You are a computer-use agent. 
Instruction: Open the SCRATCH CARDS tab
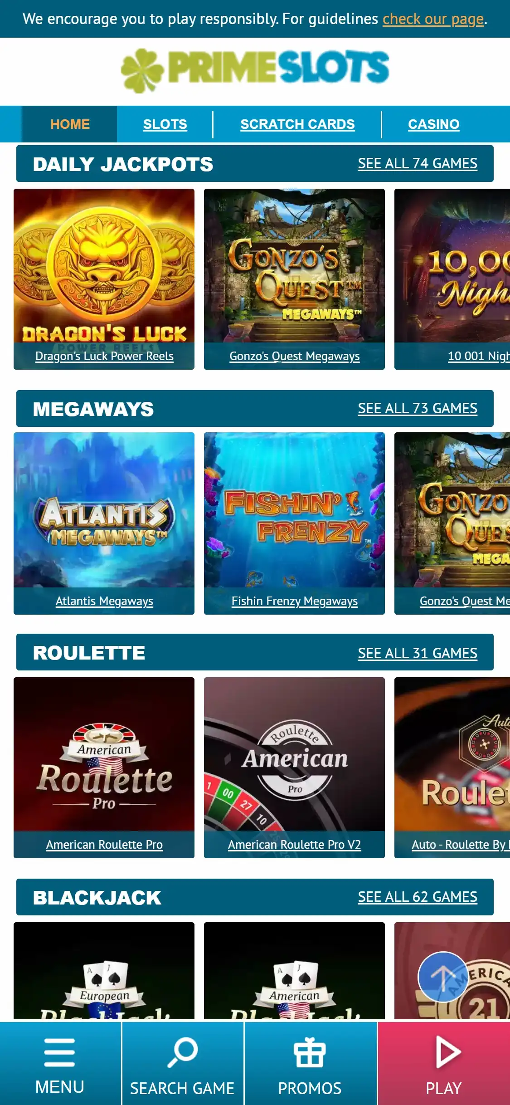tap(297, 124)
